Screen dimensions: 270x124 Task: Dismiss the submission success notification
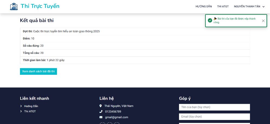point(263,21)
